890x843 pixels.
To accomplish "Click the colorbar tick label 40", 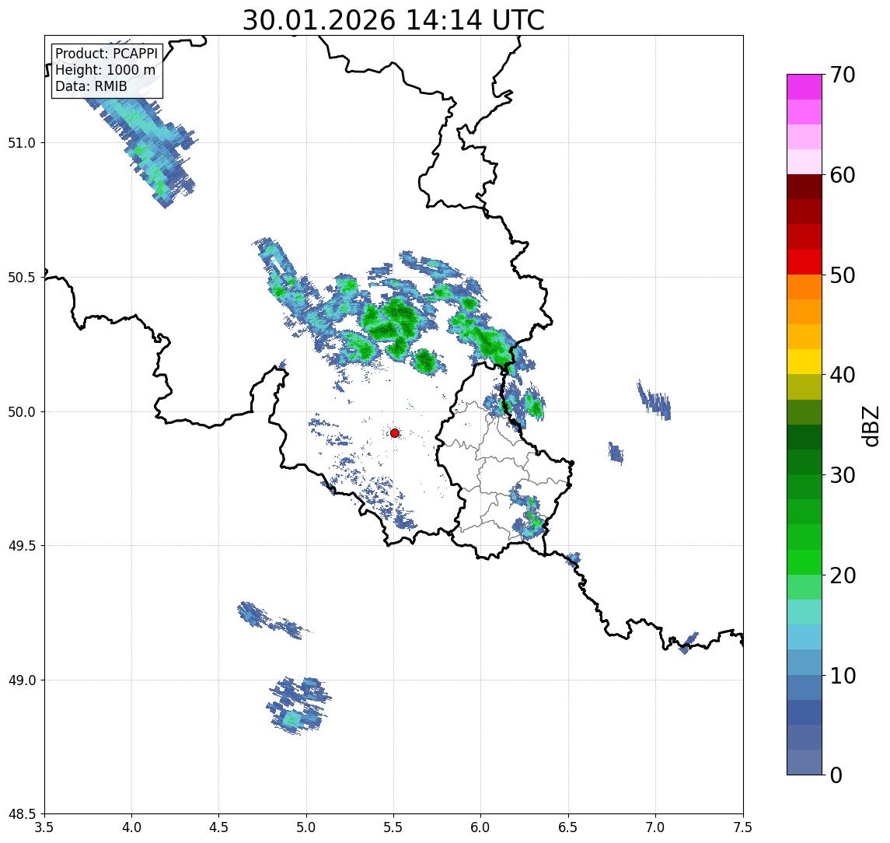I will coord(843,375).
